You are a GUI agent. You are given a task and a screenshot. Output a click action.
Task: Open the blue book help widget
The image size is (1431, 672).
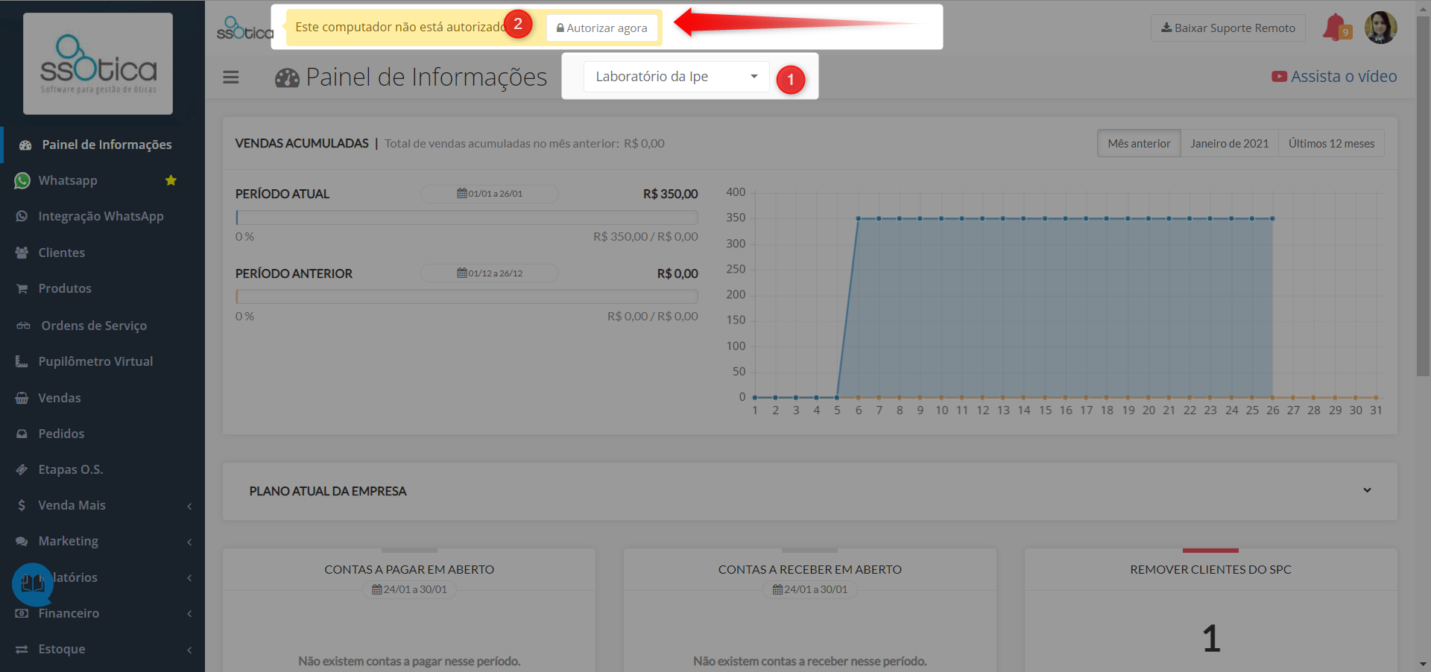coord(33,583)
